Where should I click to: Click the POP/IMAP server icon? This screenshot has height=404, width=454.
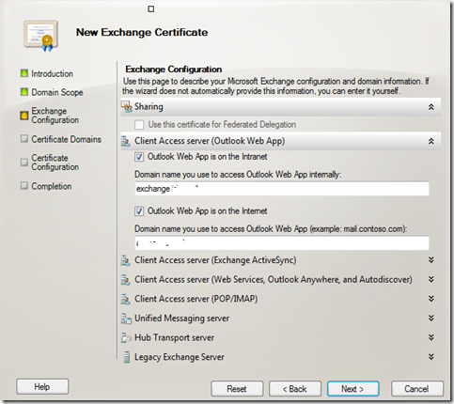coord(126,300)
